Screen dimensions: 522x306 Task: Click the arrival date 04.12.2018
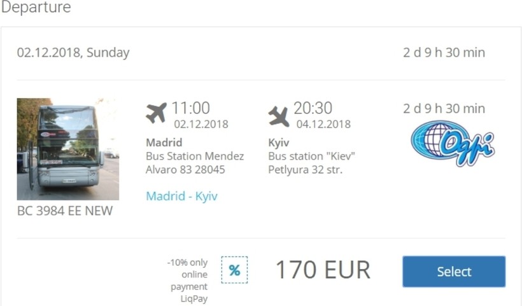pos(323,124)
